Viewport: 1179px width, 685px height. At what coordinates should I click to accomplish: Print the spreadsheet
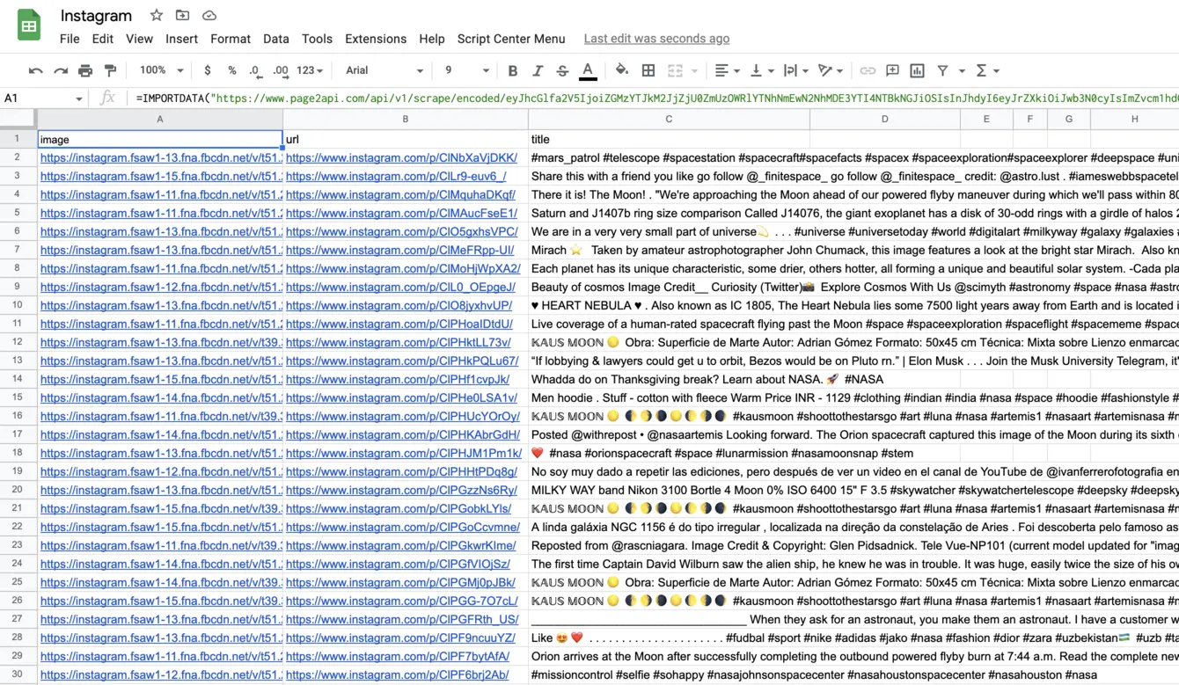[85, 70]
